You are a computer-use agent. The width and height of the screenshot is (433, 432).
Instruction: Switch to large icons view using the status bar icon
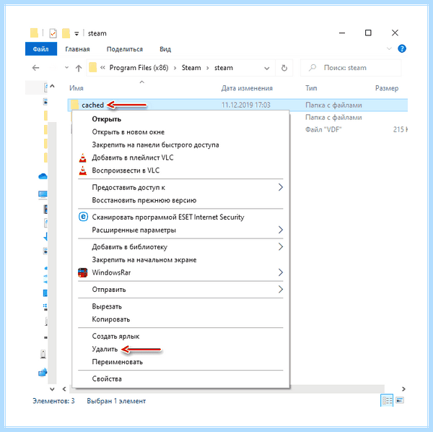pyautogui.click(x=400, y=400)
